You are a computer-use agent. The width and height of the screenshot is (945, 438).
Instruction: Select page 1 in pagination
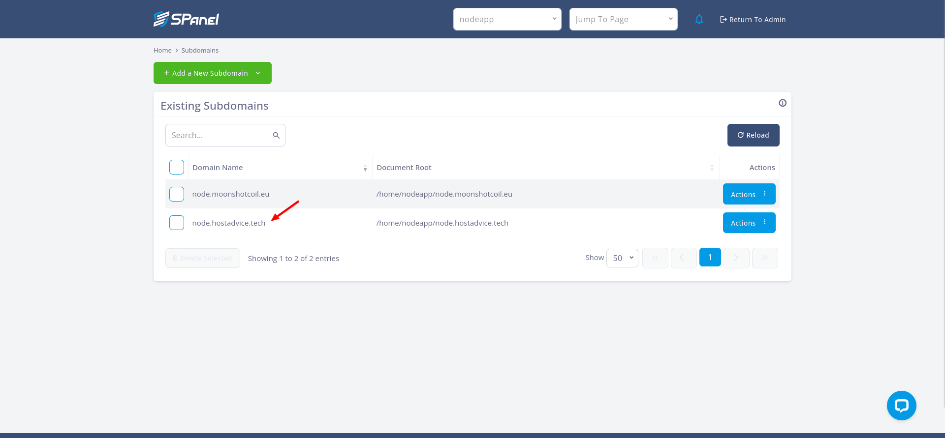coord(710,257)
